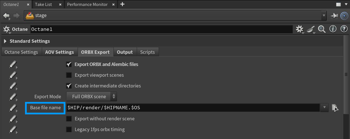
Task: Open the Export Mode dropdown
Action: tap(92, 97)
